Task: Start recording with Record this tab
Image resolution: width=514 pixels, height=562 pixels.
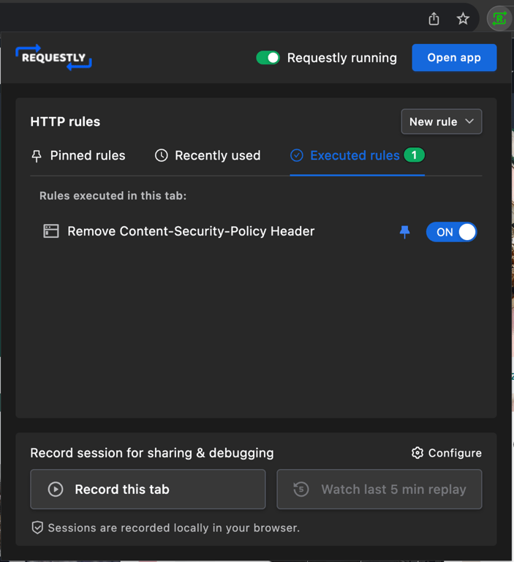Action: [x=148, y=490]
